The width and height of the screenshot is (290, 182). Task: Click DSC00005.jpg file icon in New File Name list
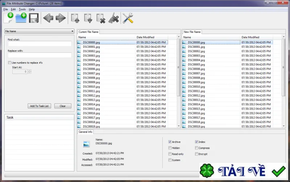pyautogui.click(x=184, y=65)
